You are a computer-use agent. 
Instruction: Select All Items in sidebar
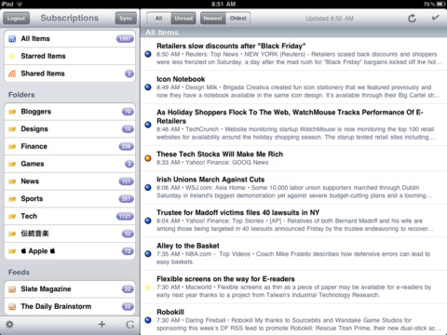click(x=70, y=39)
